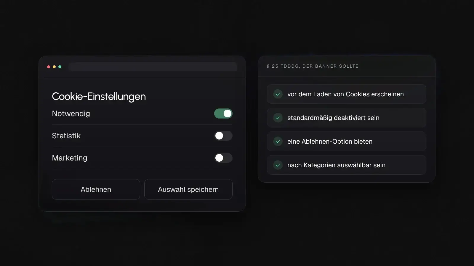Click the text 'nach Kategorien auswählbar sein'
474x266 pixels.
tap(336, 165)
